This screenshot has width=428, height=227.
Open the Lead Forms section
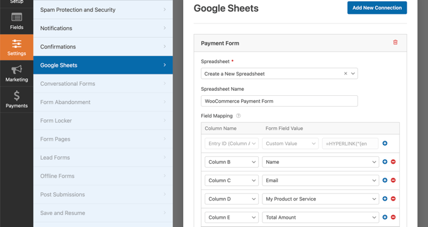click(x=103, y=158)
